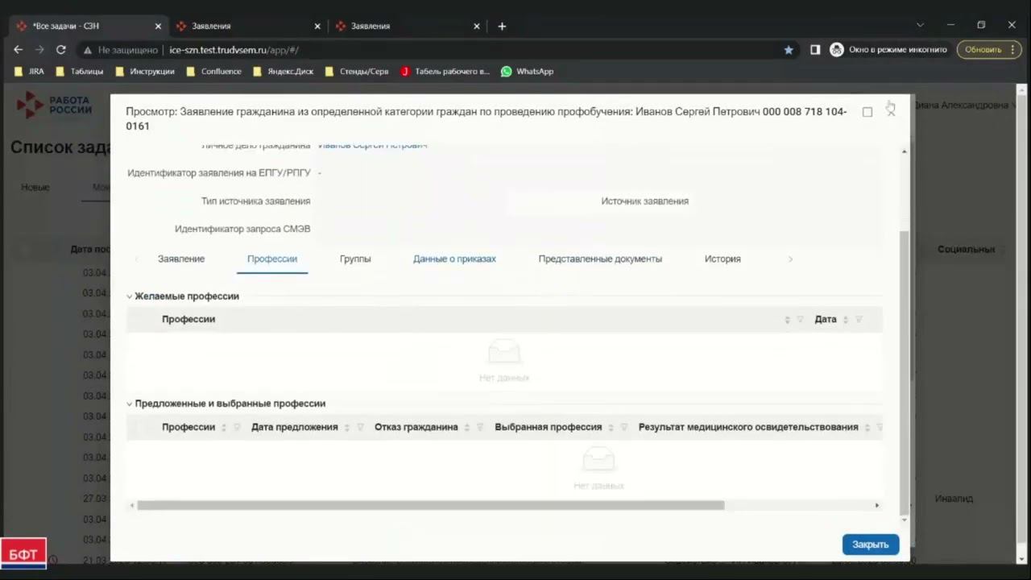Viewport: 1031px width, 580px height.
Task: Open 'Табель рабочего в...' bookmark
Action: point(445,72)
